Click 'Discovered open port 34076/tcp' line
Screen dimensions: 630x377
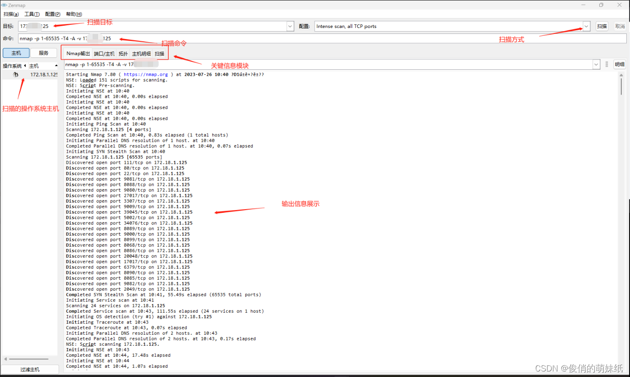[129, 223]
